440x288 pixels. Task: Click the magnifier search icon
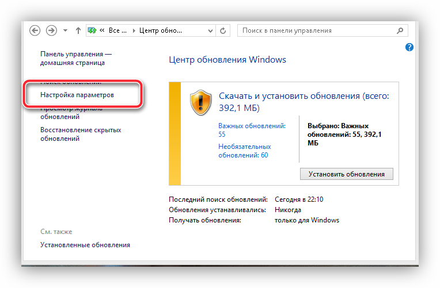pyautogui.click(x=400, y=30)
